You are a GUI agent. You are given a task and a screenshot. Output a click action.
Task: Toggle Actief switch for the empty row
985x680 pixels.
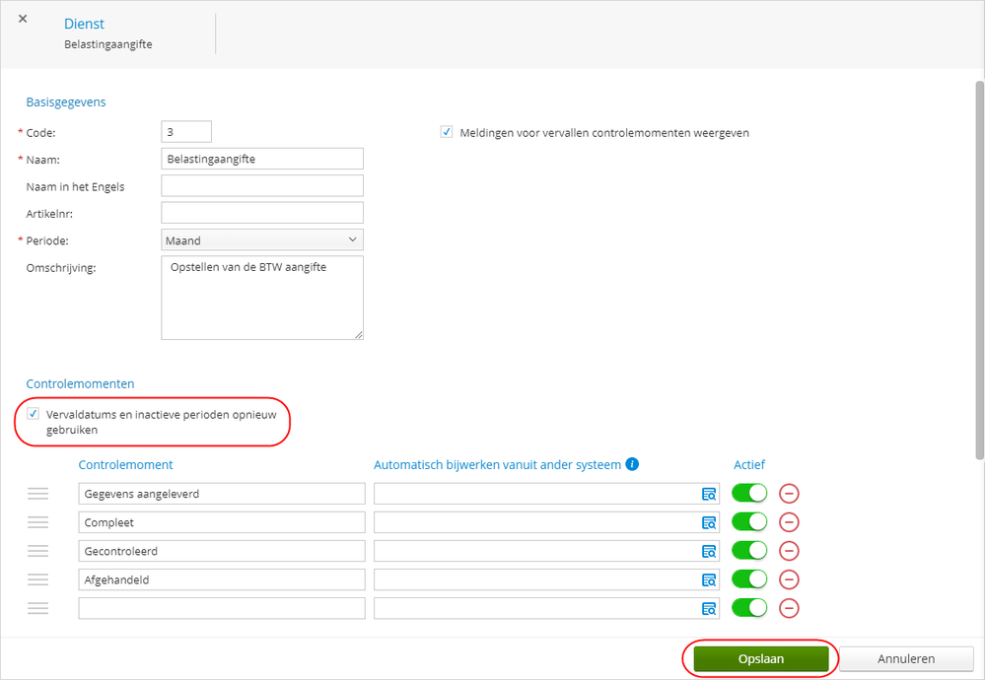click(749, 608)
